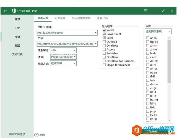Click the ProjectPro2019Volume product field
This screenshot has width=177, height=138.
point(66,44)
